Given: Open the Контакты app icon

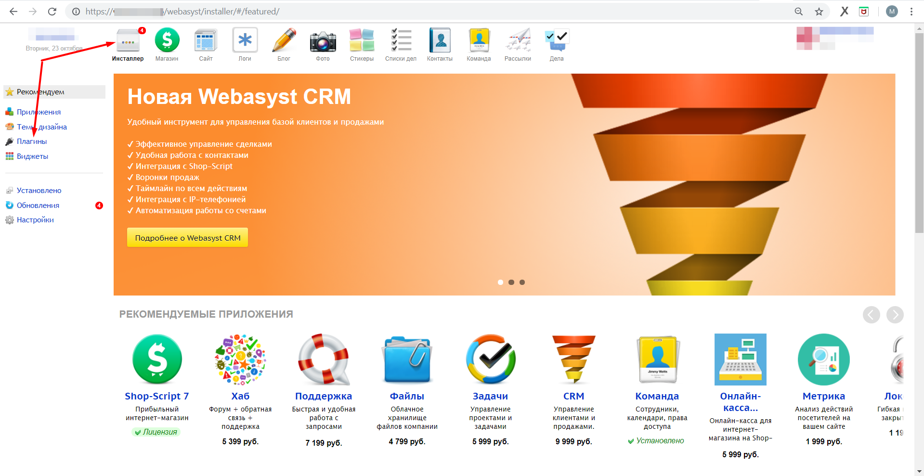Looking at the screenshot, I should tap(440, 40).
